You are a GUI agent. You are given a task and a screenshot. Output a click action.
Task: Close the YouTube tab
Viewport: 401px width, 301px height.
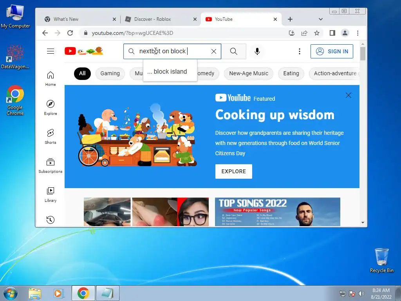[x=275, y=19]
